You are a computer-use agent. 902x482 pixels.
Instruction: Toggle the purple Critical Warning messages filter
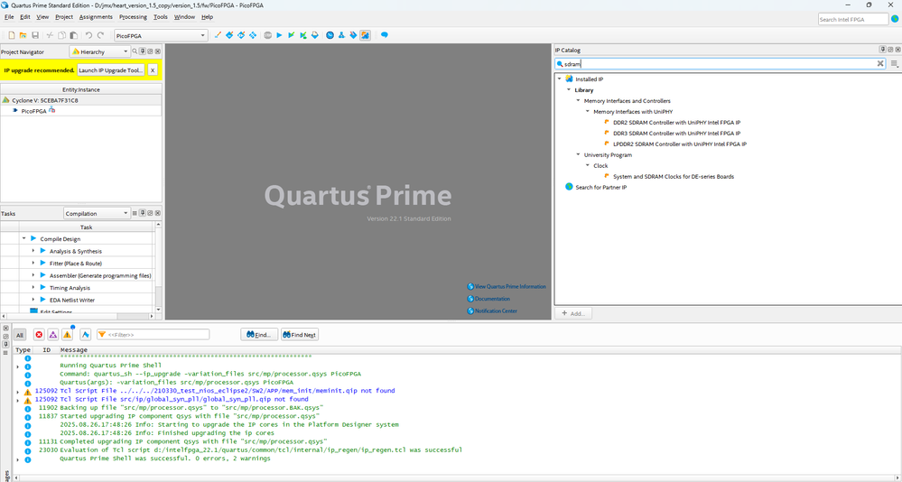click(53, 334)
